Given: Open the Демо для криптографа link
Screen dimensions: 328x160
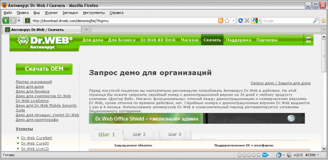Looking at the screenshot, I should click(x=37, y=120).
